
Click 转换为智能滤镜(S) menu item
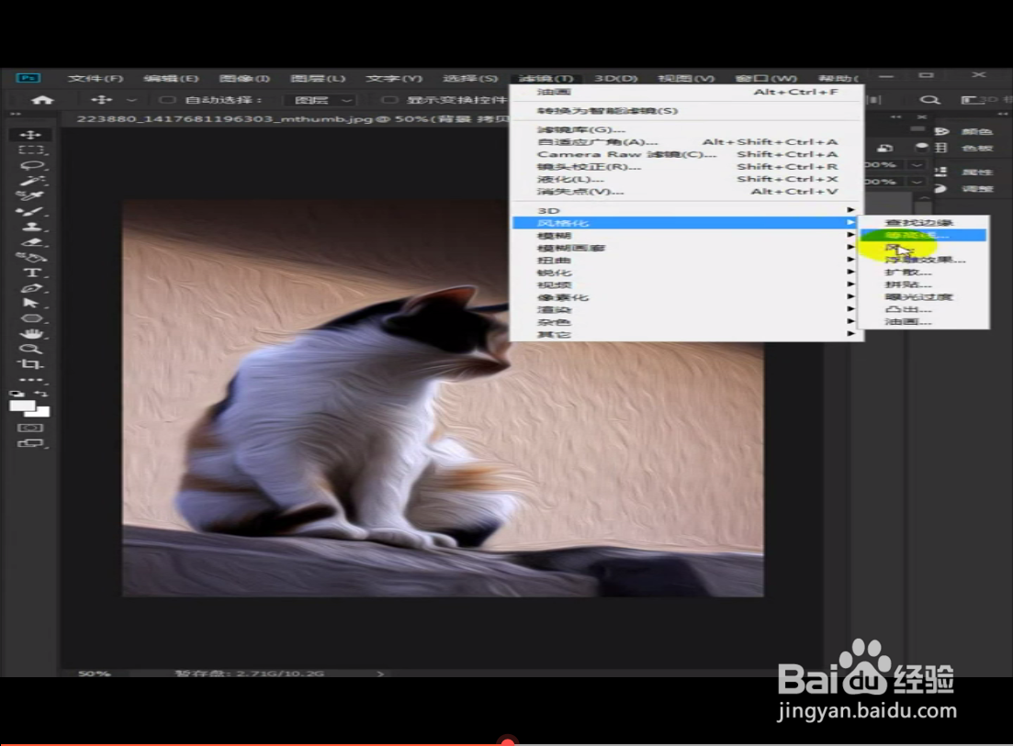point(687,111)
